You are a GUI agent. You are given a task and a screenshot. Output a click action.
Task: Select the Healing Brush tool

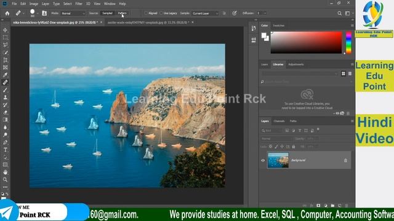(x=5, y=82)
